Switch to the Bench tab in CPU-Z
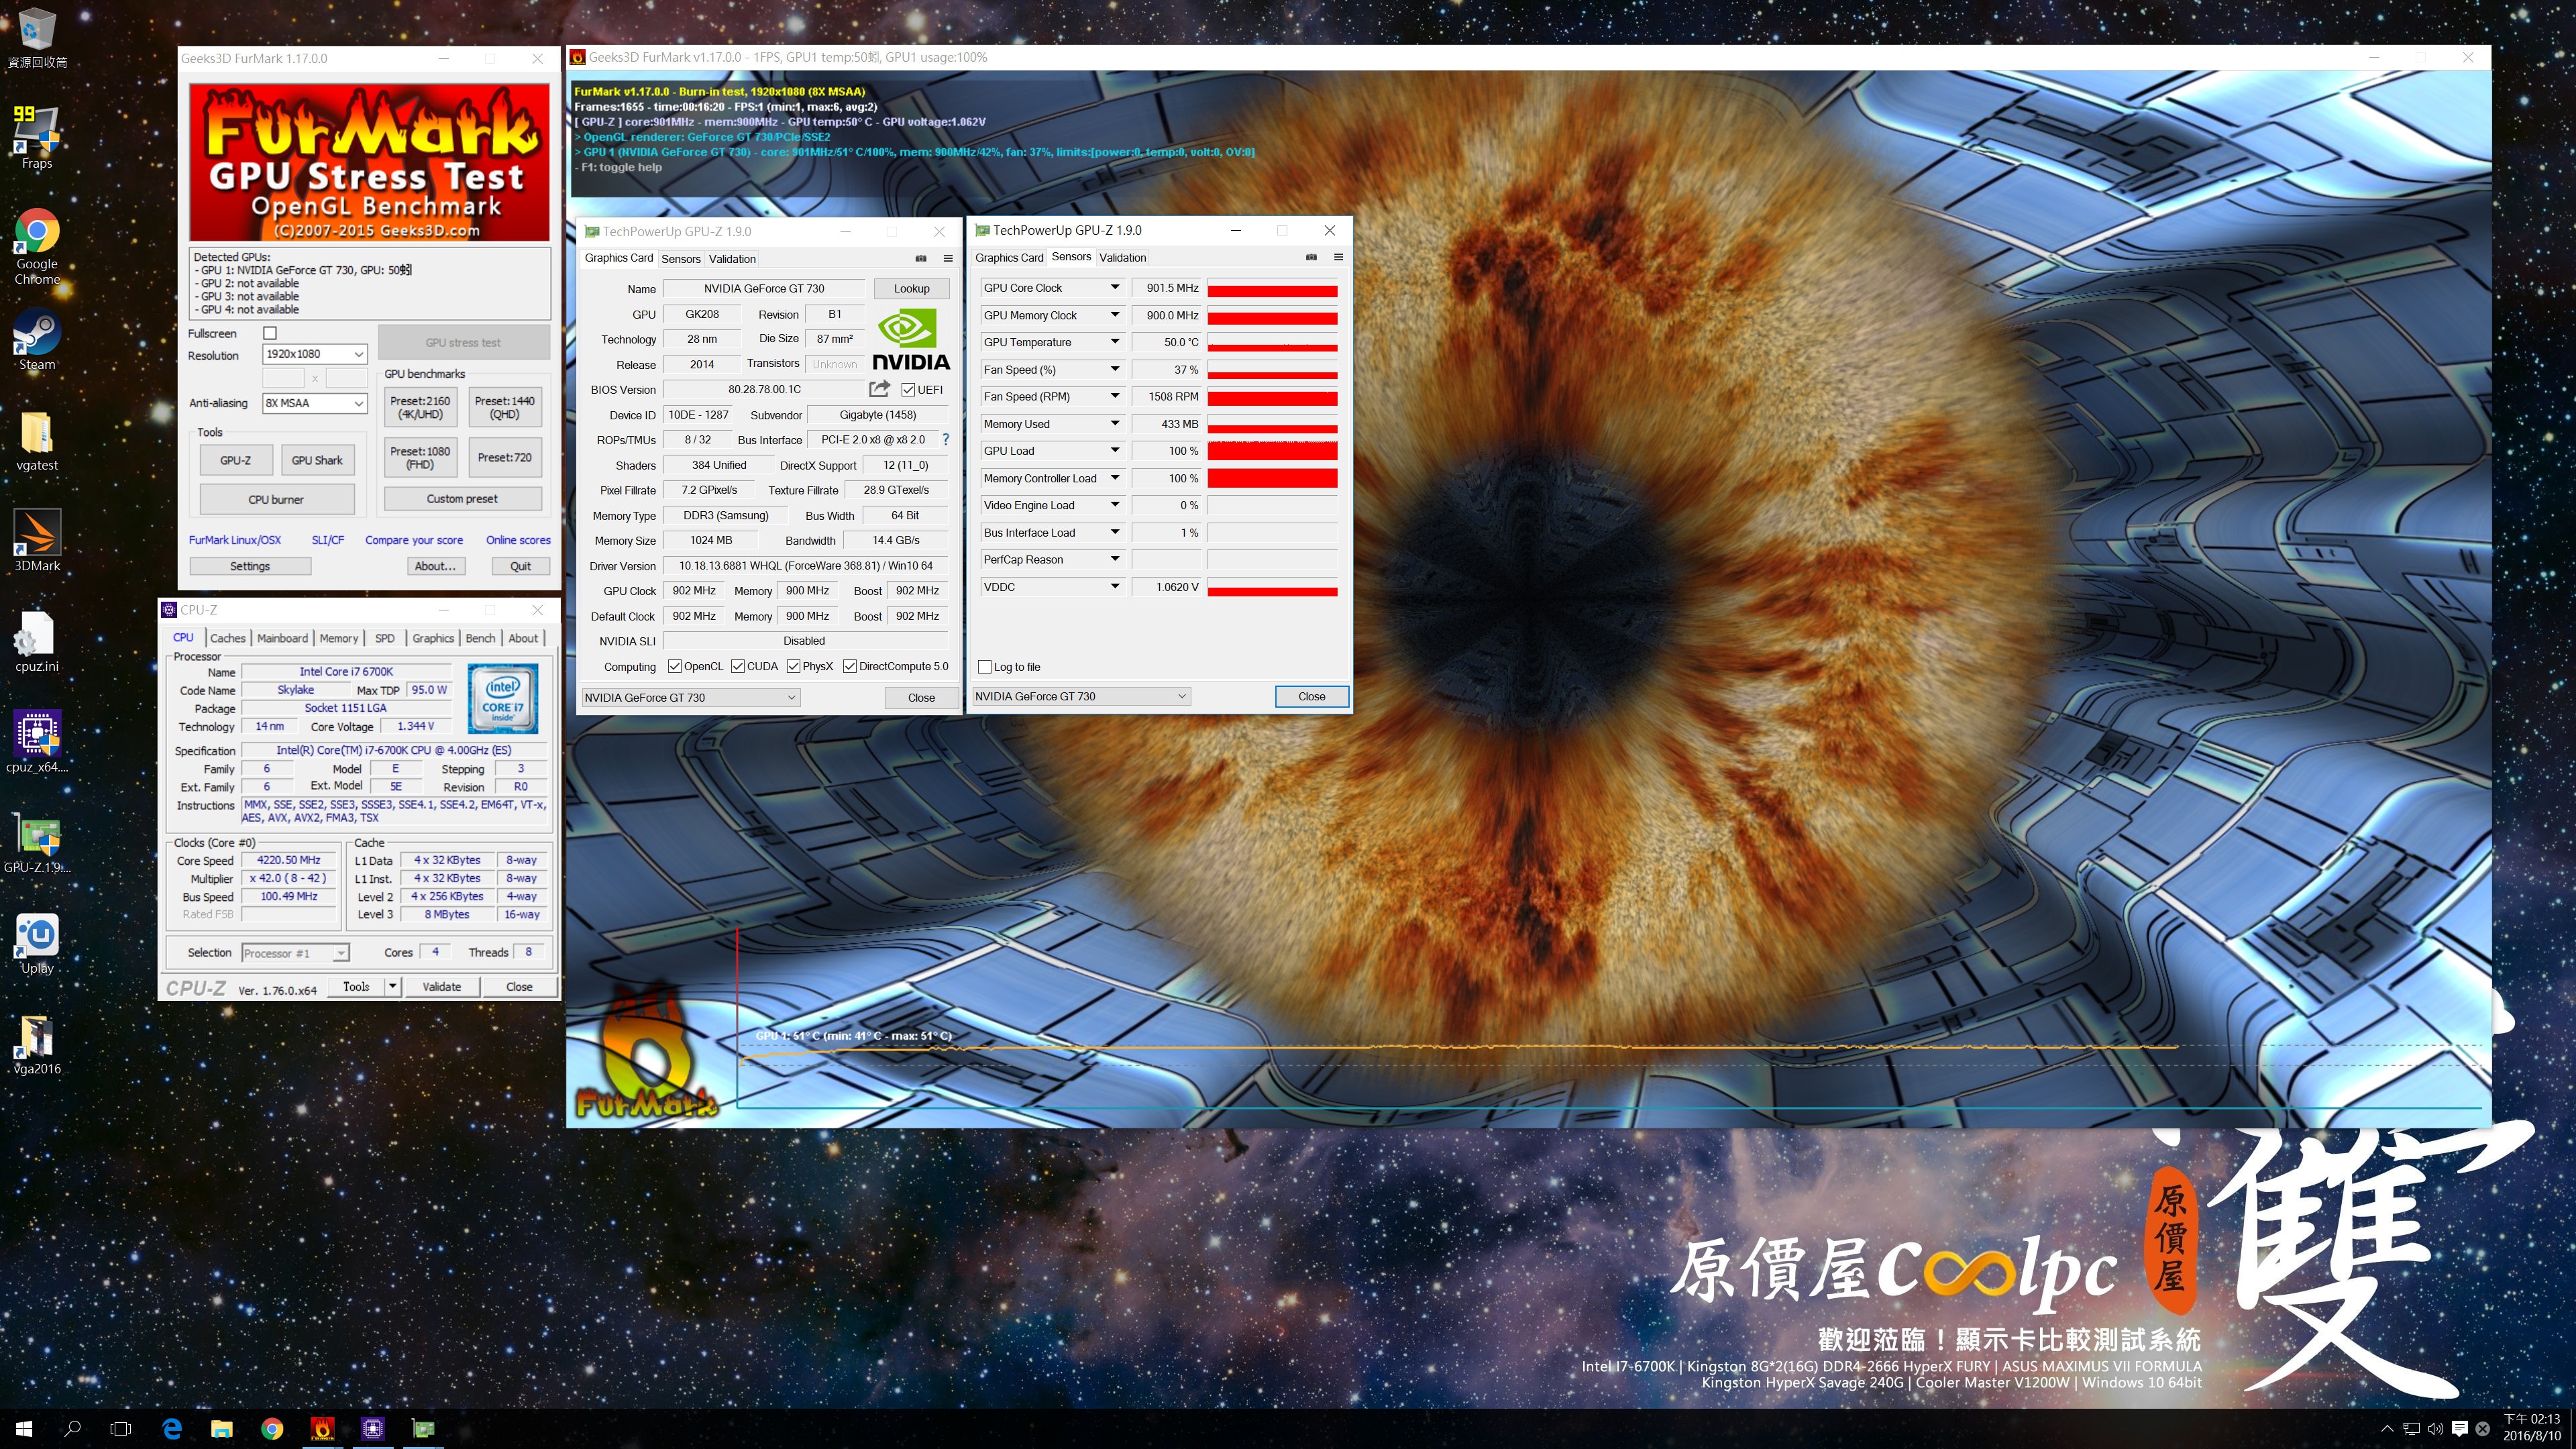Image resolution: width=2576 pixels, height=1449 pixels. click(480, 638)
